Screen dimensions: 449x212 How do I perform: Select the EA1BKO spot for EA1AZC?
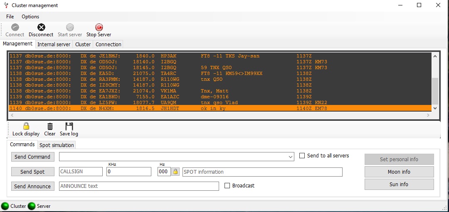220,97
